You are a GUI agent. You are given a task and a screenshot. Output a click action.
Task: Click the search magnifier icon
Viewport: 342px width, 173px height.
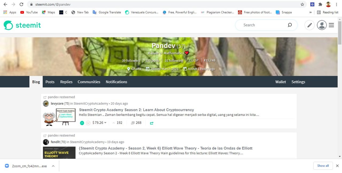tap(290, 25)
